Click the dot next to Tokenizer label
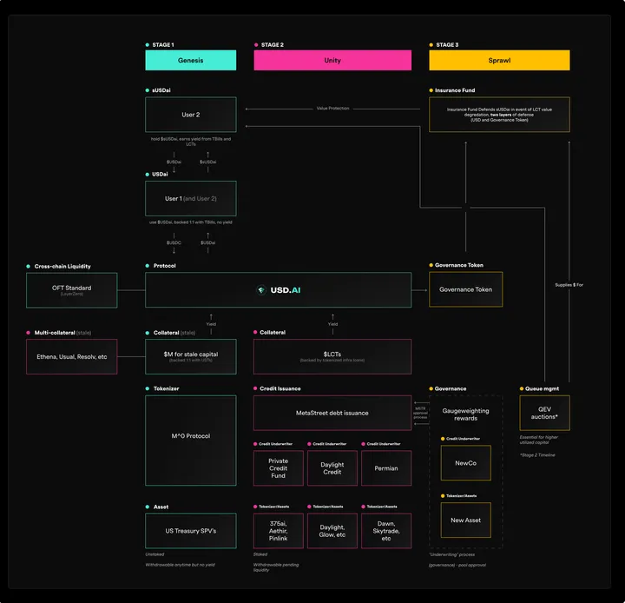The height and width of the screenshot is (603, 625). click(147, 388)
